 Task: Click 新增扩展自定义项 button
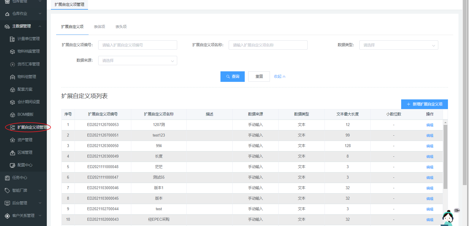click(x=424, y=104)
